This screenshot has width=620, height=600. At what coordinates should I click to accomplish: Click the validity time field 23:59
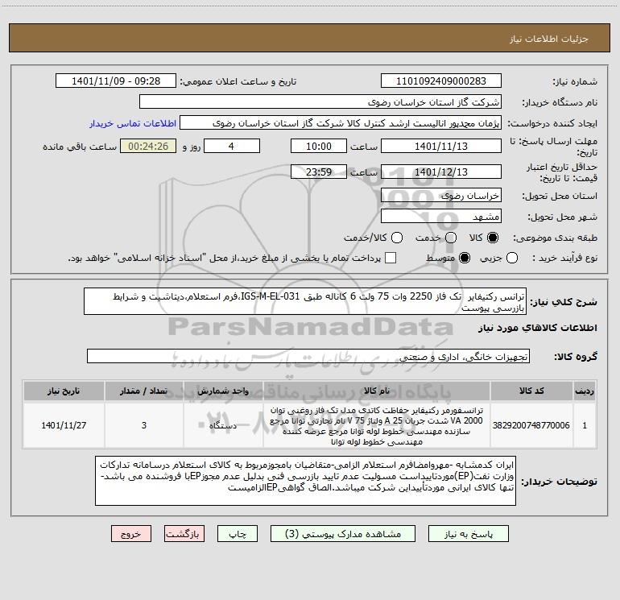(x=319, y=172)
